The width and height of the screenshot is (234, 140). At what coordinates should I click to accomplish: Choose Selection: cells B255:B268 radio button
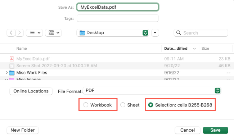click(x=150, y=105)
